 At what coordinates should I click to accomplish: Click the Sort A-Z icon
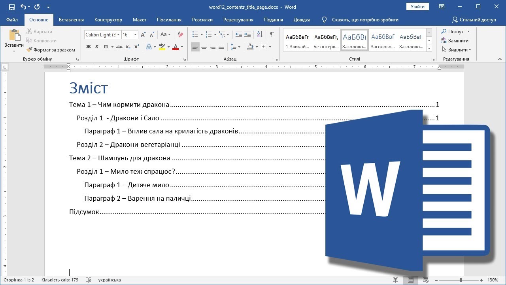[x=260, y=35]
